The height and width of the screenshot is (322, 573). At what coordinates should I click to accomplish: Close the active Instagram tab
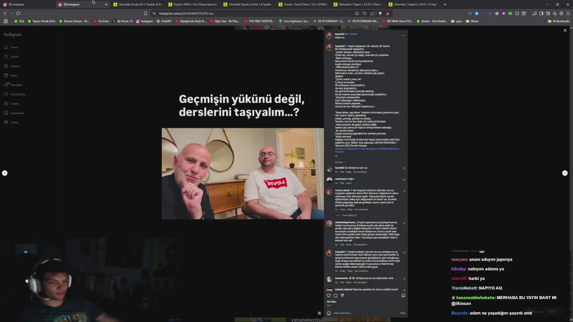tap(106, 4)
